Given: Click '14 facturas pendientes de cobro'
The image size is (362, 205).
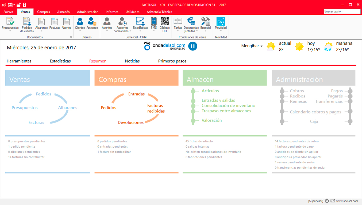Looking at the screenshot, I should click(x=297, y=141).
